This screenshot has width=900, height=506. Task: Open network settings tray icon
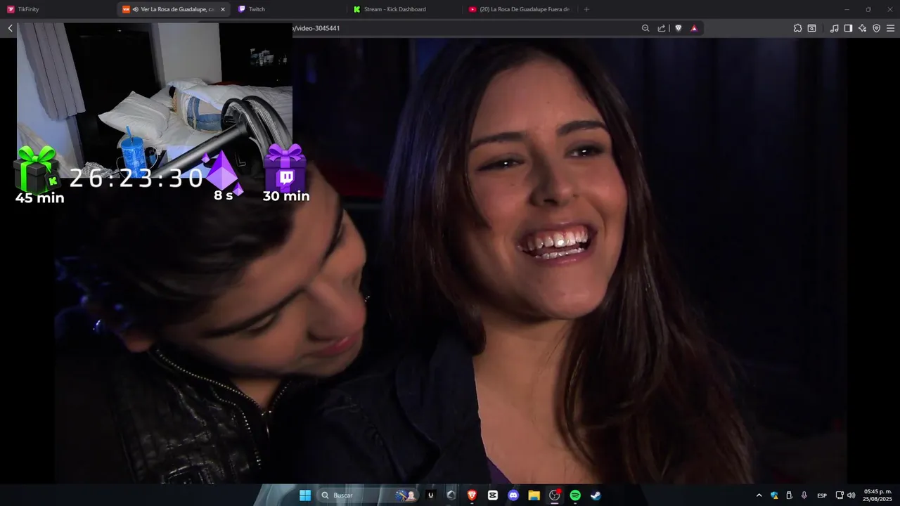pyautogui.click(x=840, y=495)
